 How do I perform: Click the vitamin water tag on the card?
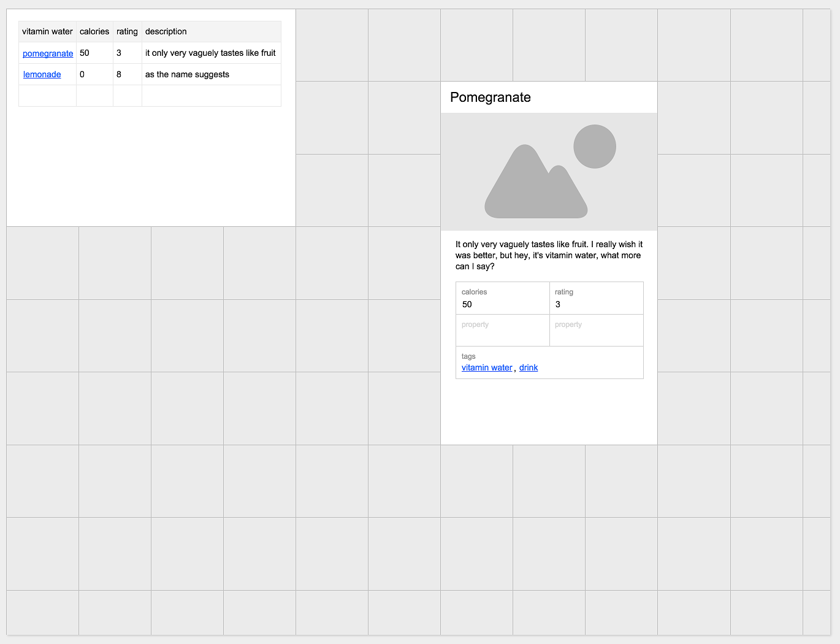click(487, 367)
